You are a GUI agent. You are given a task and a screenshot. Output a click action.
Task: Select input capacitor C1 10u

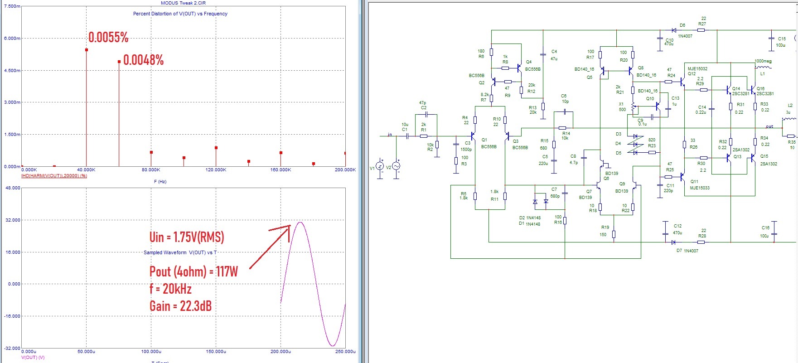[407, 136]
